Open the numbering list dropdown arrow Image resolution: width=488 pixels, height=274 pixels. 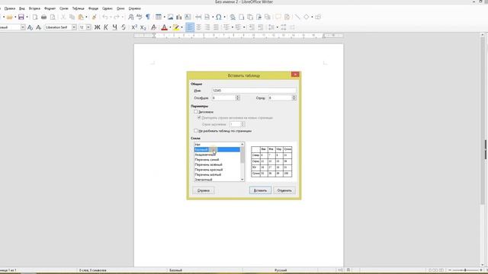244,27
